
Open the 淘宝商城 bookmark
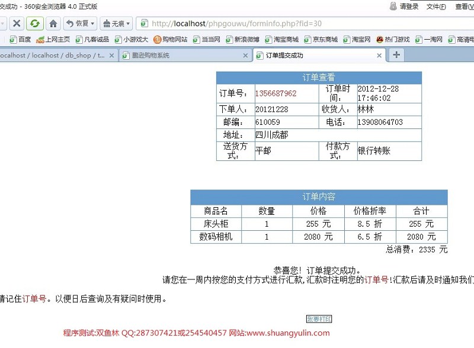[x=282, y=39]
